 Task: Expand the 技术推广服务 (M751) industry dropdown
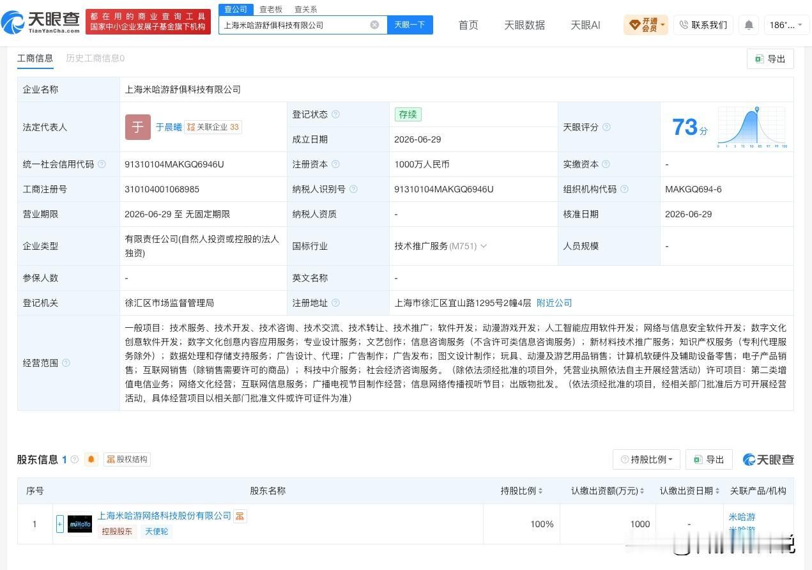tap(484, 246)
